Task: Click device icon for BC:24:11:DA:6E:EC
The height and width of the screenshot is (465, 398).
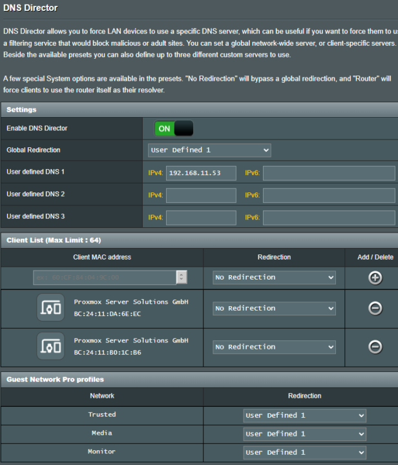Action: click(50, 307)
